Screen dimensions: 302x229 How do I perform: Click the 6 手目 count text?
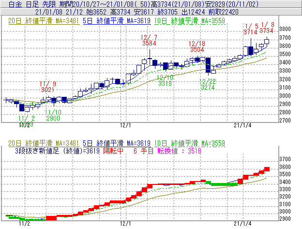[143, 151]
